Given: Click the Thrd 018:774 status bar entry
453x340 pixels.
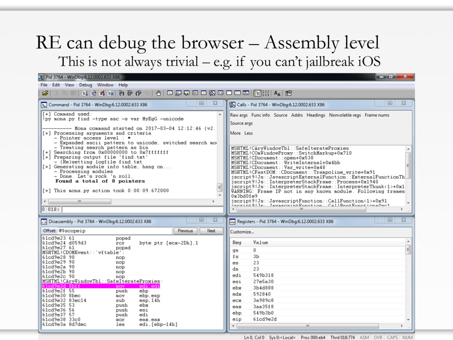Looking at the screenshot, I should point(342,337).
